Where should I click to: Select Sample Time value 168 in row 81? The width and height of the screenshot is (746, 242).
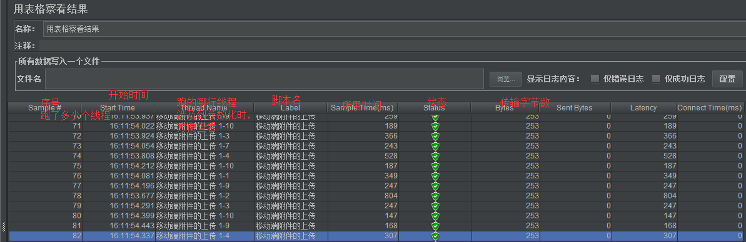(363, 225)
